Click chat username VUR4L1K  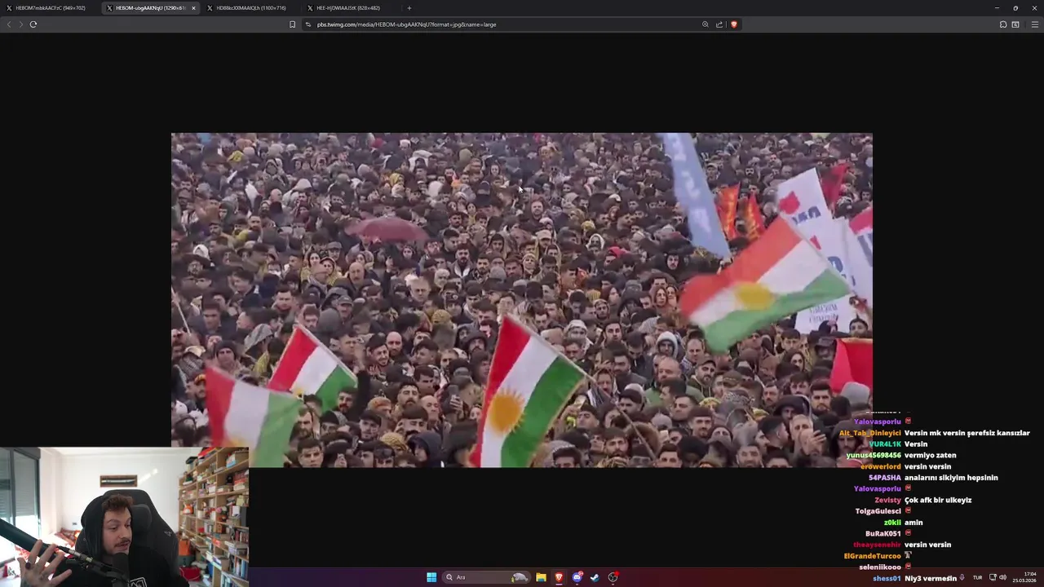[885, 444]
